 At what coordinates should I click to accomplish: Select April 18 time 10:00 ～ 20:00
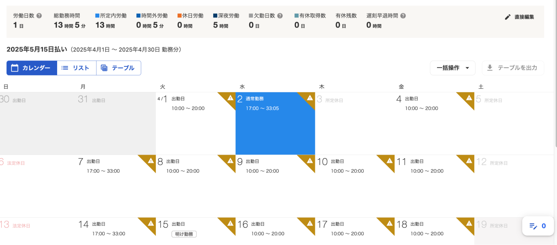[x=427, y=234]
